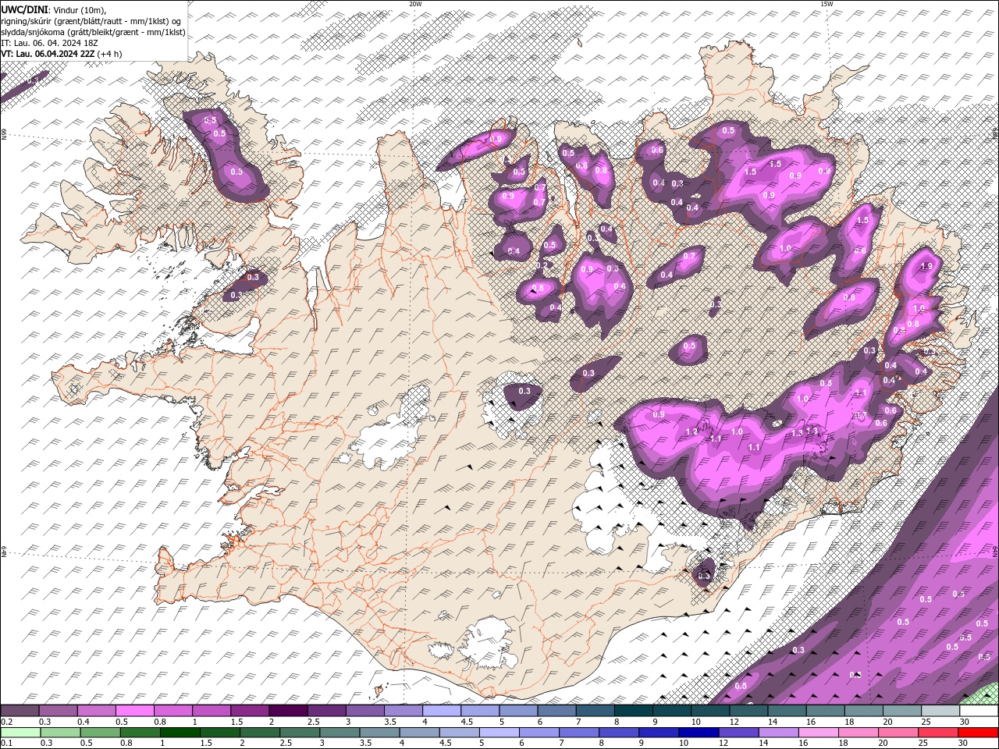Viewport: 999px width, 749px height.
Task: Select the dark green 1–1.5 swatch in lower scale
Action: tap(180, 733)
